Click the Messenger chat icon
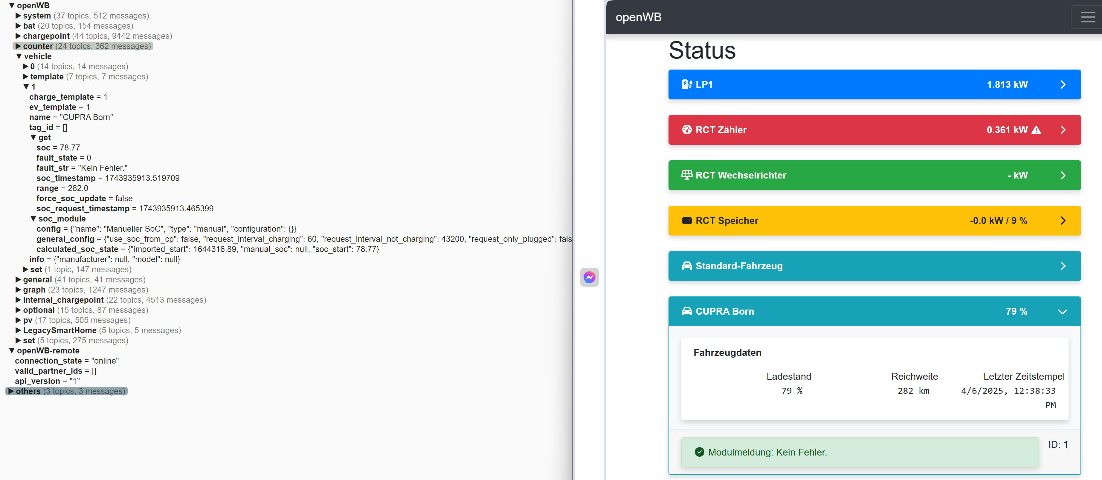The image size is (1102, 480). (x=589, y=278)
